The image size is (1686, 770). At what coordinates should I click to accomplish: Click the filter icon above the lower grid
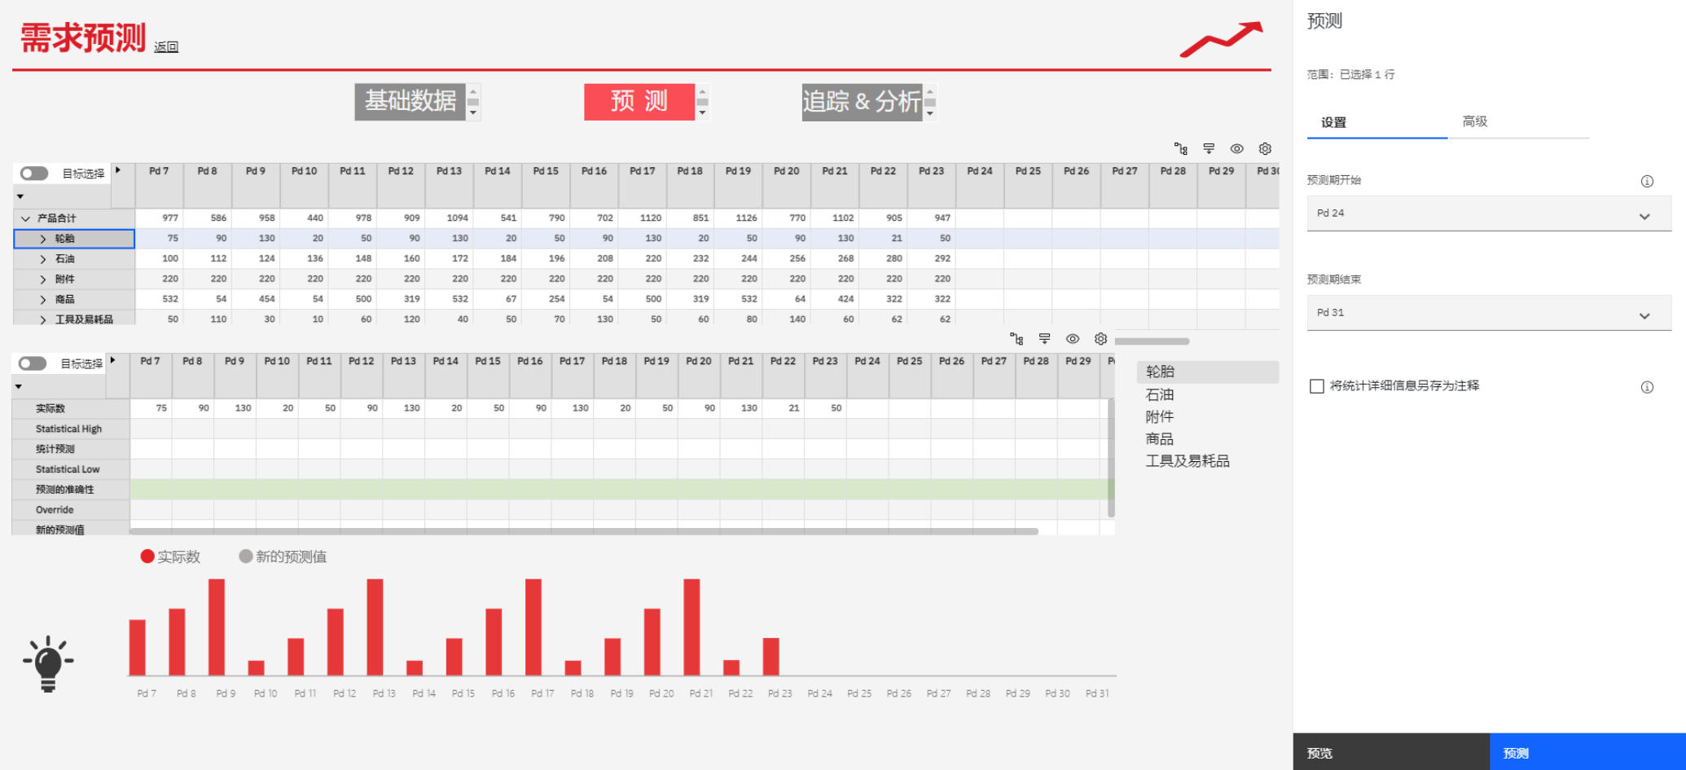[1044, 339]
